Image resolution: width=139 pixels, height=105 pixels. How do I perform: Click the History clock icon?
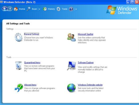pos(45,9)
